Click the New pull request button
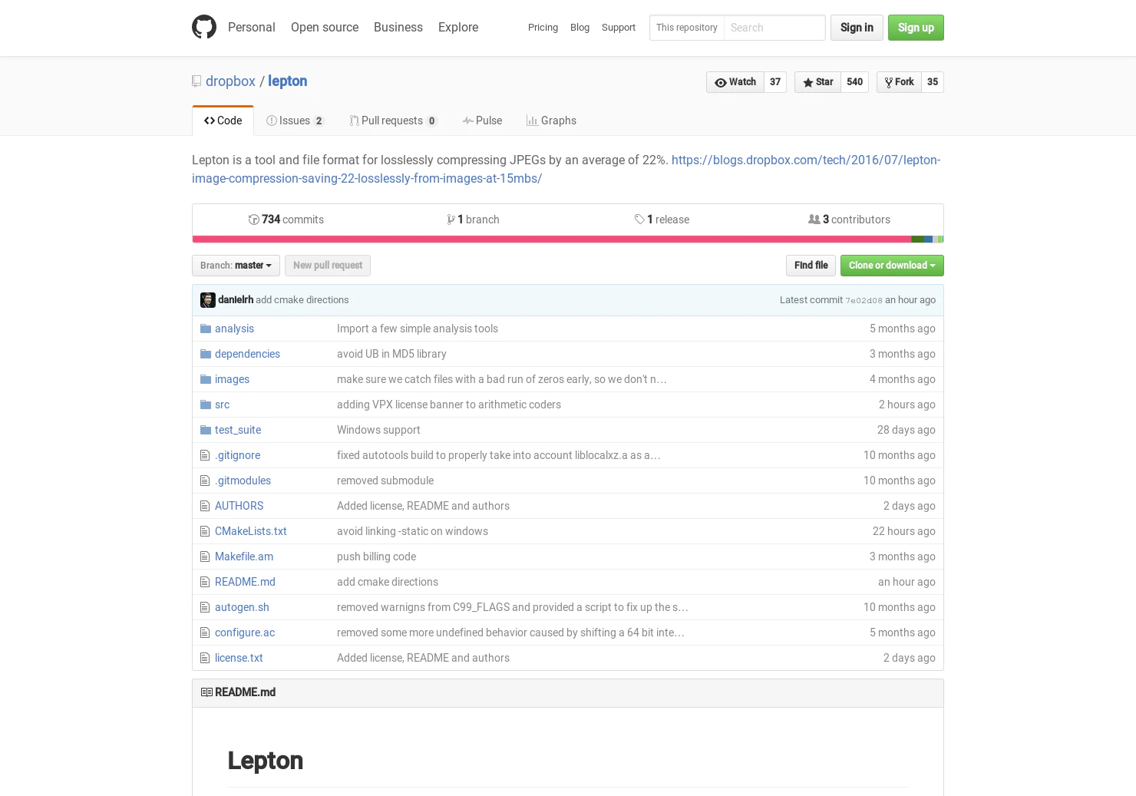 click(328, 266)
